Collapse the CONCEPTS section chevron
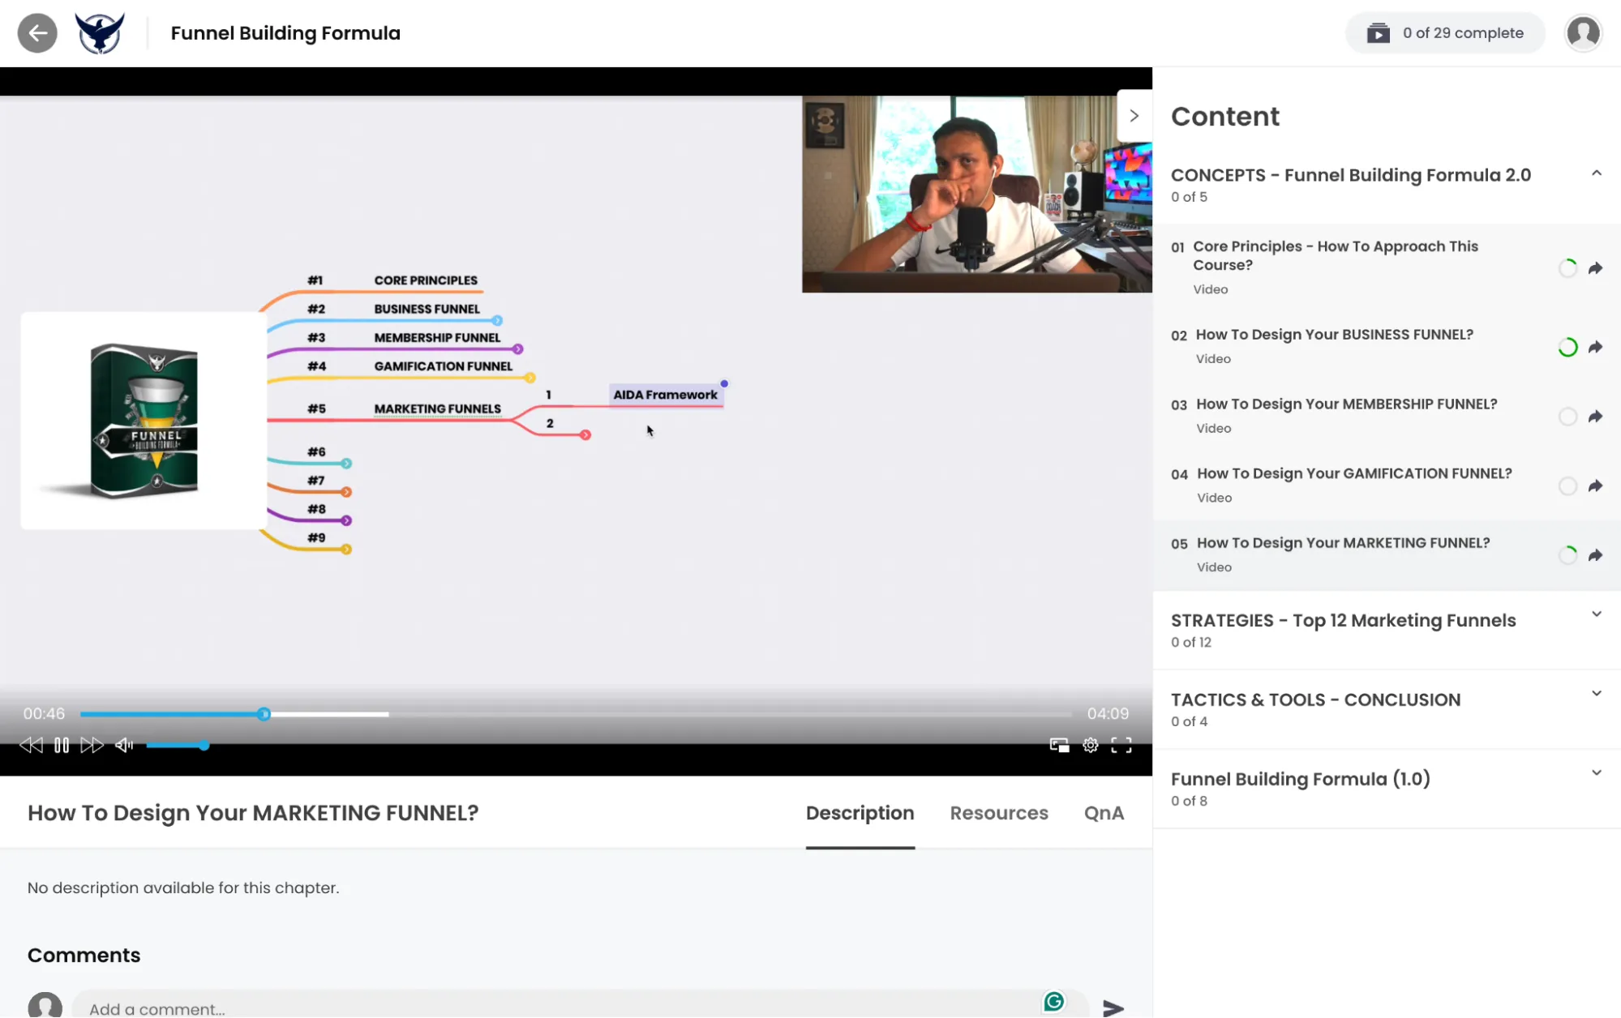1621x1018 pixels. [1596, 173]
